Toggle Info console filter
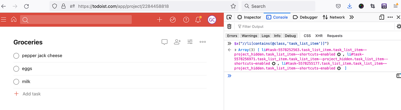This screenshot has height=110, width=401. coord(277,36)
